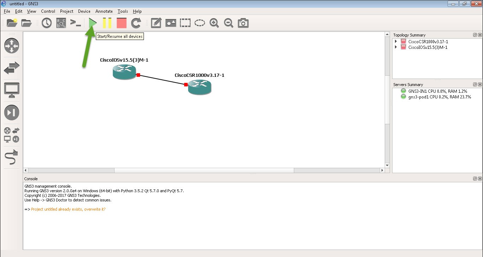Open the Edit menu
Viewport: 483px width, 257px height.
click(19, 11)
